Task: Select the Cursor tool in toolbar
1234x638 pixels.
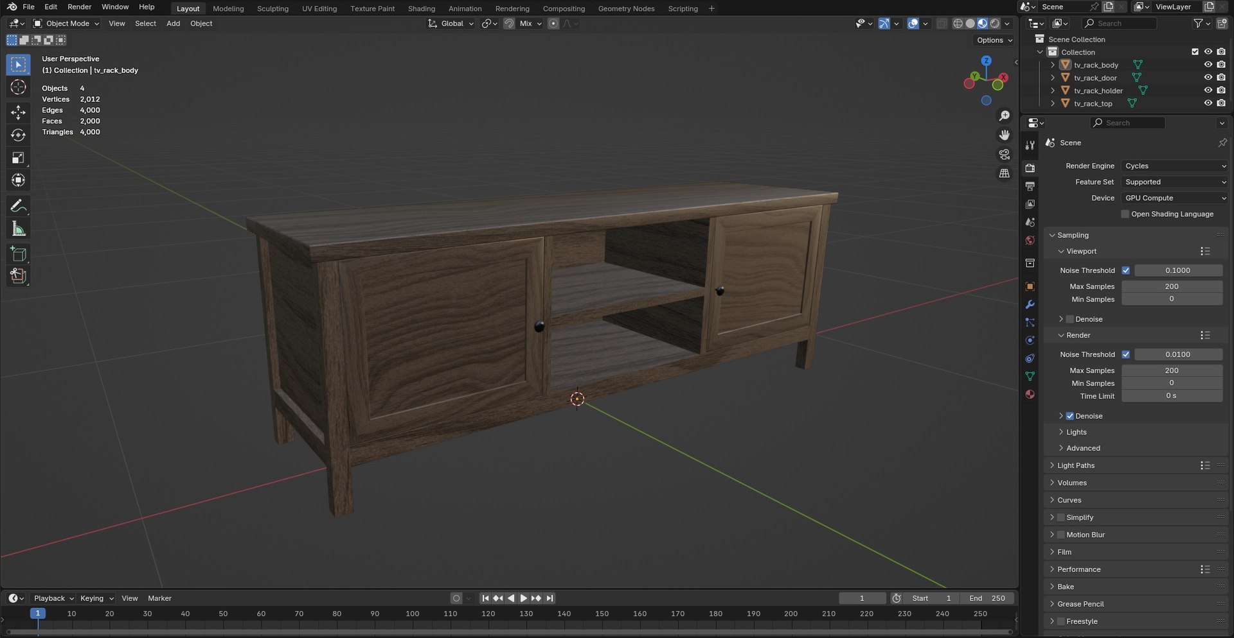Action: coord(18,87)
